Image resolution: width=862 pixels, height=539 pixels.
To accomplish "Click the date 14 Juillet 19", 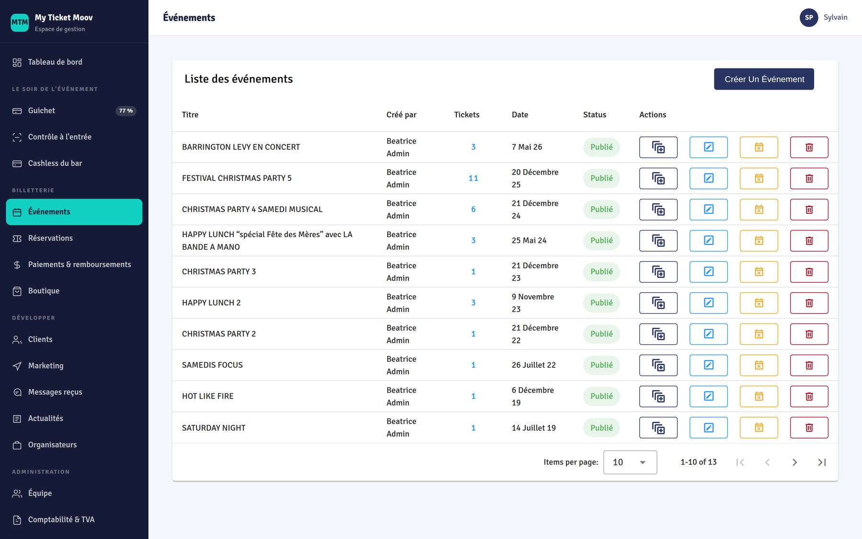I will 534,428.
